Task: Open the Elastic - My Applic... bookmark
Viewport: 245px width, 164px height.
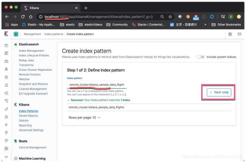Action: (39, 25)
